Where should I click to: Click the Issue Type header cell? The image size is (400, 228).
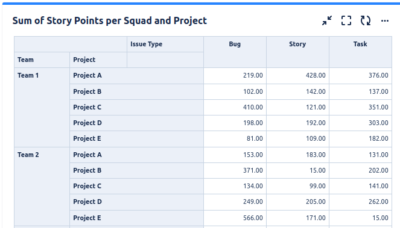[x=165, y=45]
